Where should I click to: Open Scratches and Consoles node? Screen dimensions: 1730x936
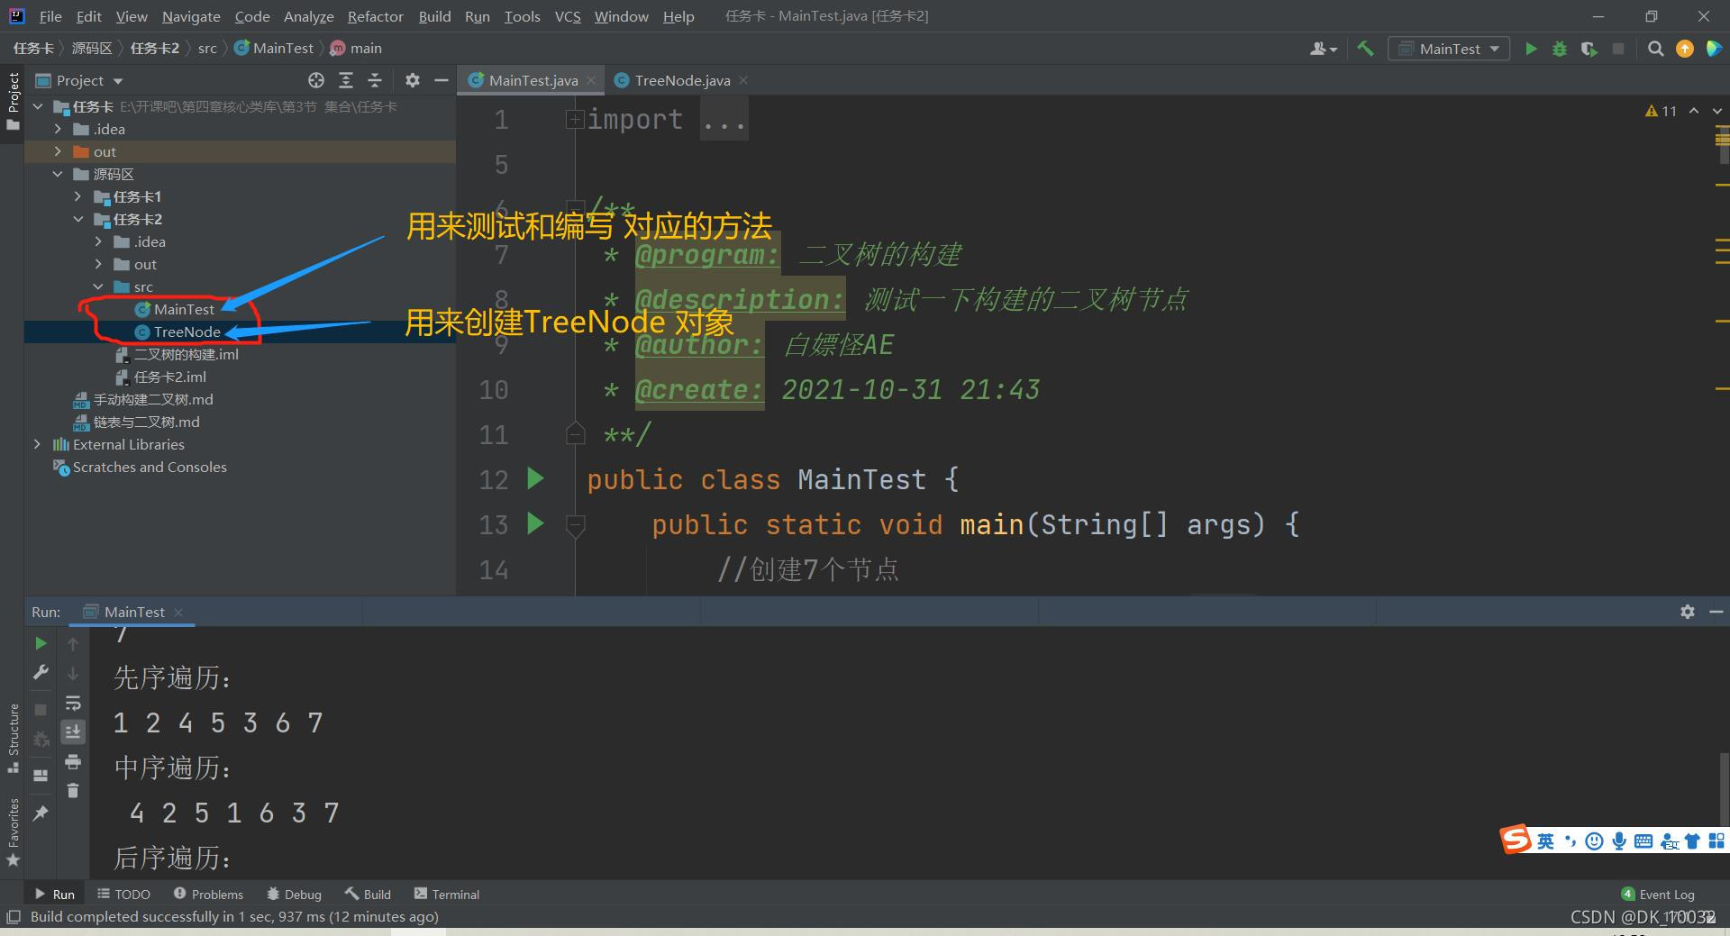pyautogui.click(x=140, y=467)
